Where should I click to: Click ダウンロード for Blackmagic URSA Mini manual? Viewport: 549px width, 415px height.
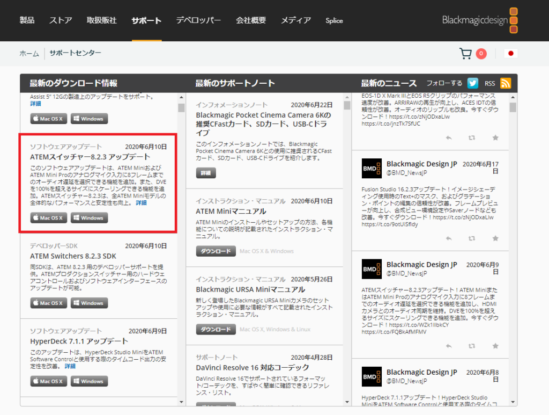coord(216,329)
